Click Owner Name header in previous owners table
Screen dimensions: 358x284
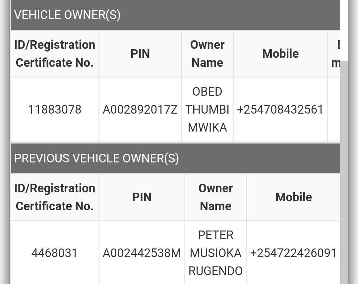click(x=215, y=197)
